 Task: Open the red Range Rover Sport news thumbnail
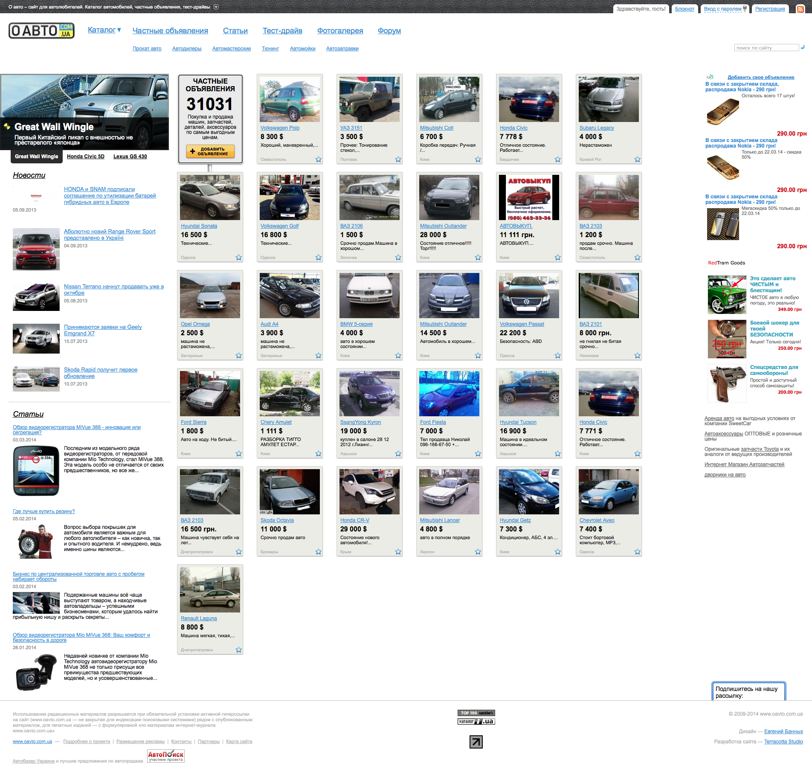[36, 249]
